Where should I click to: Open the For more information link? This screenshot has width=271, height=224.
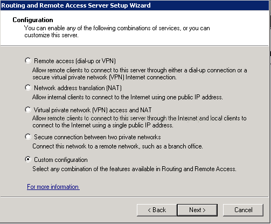point(53,187)
